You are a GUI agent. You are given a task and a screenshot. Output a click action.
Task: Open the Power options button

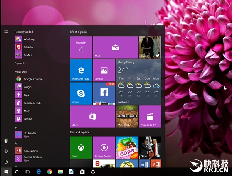coord(6,162)
